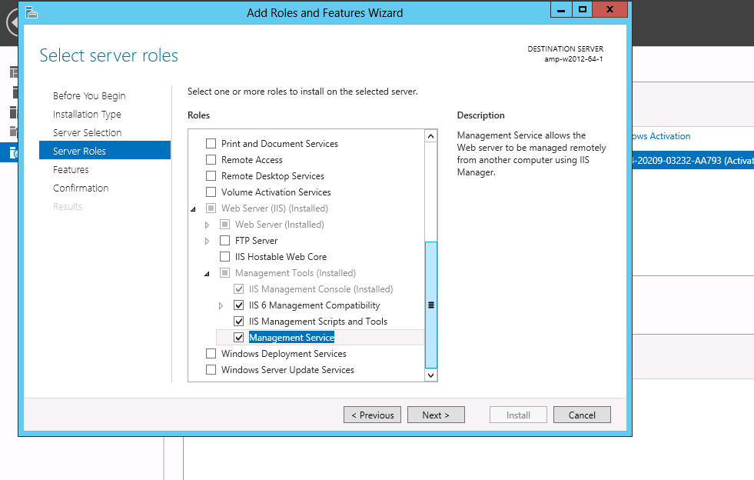Select IIS Management Console (Installed) row
754x480 pixels.
pos(321,289)
